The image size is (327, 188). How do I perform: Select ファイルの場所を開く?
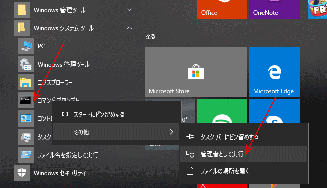tap(244, 171)
